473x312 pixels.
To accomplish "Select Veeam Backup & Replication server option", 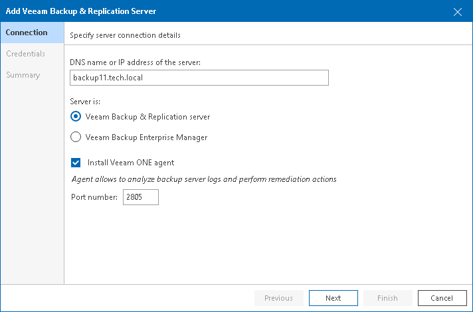I will click(x=76, y=117).
